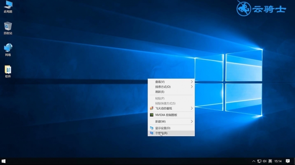
Task: Open the clock showing 15:14
Action: click(278, 161)
